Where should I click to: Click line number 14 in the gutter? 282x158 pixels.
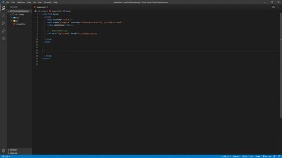(x=37, y=50)
